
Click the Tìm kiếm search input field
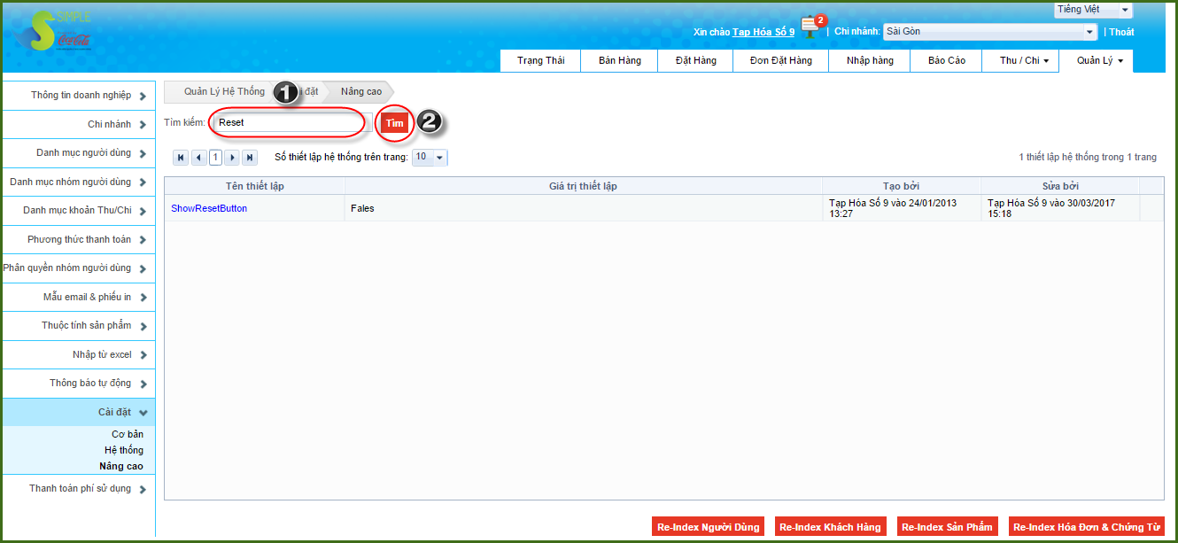288,123
